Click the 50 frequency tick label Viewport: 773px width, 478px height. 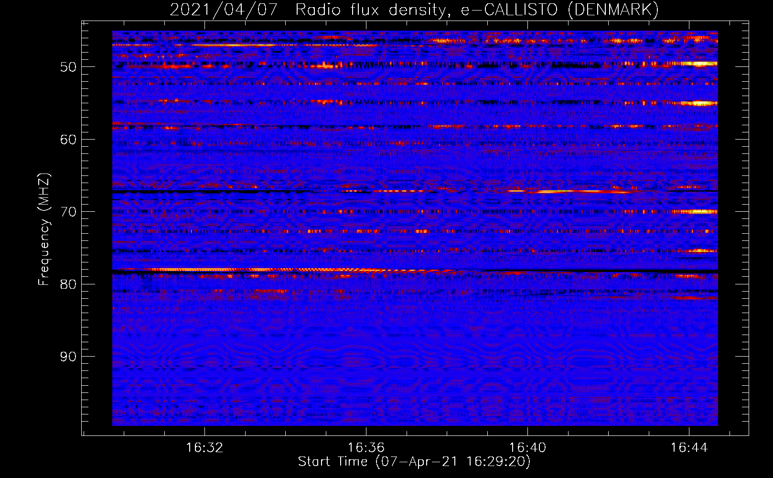(x=68, y=67)
